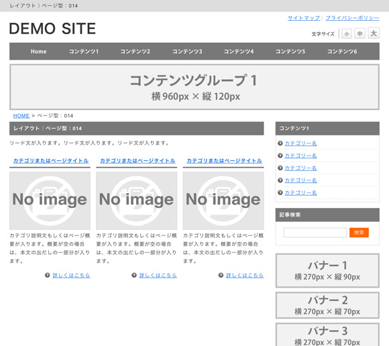389x346 pixels.
Task: Set font size to large (大)
Action: pyautogui.click(x=374, y=33)
